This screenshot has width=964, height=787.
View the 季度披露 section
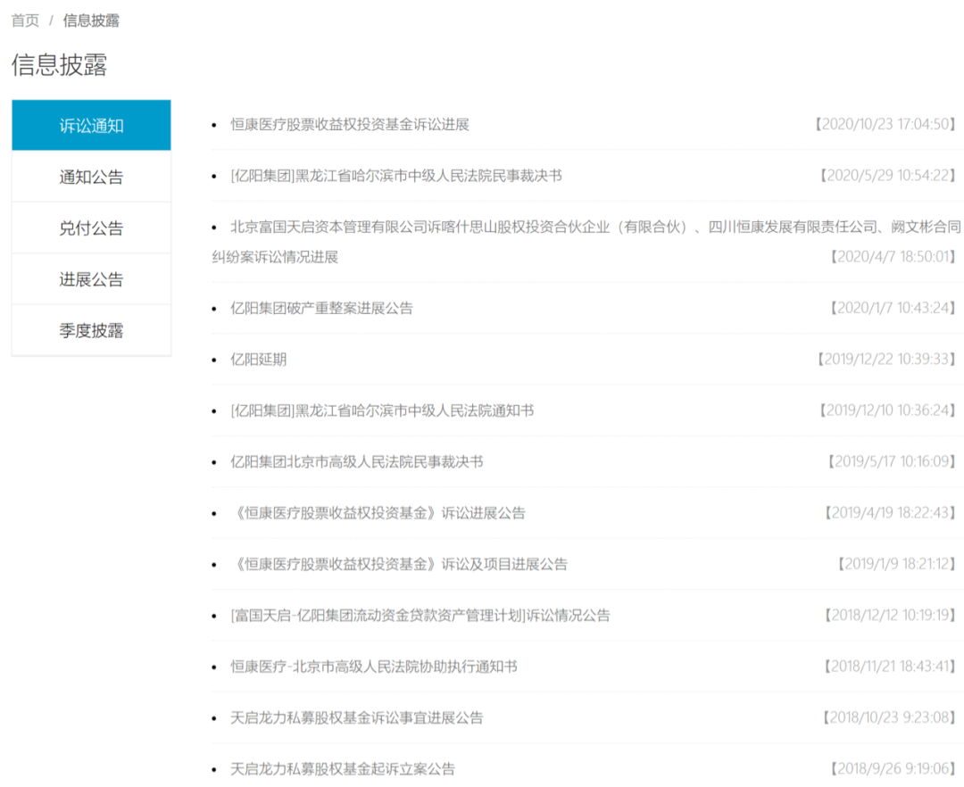89,330
